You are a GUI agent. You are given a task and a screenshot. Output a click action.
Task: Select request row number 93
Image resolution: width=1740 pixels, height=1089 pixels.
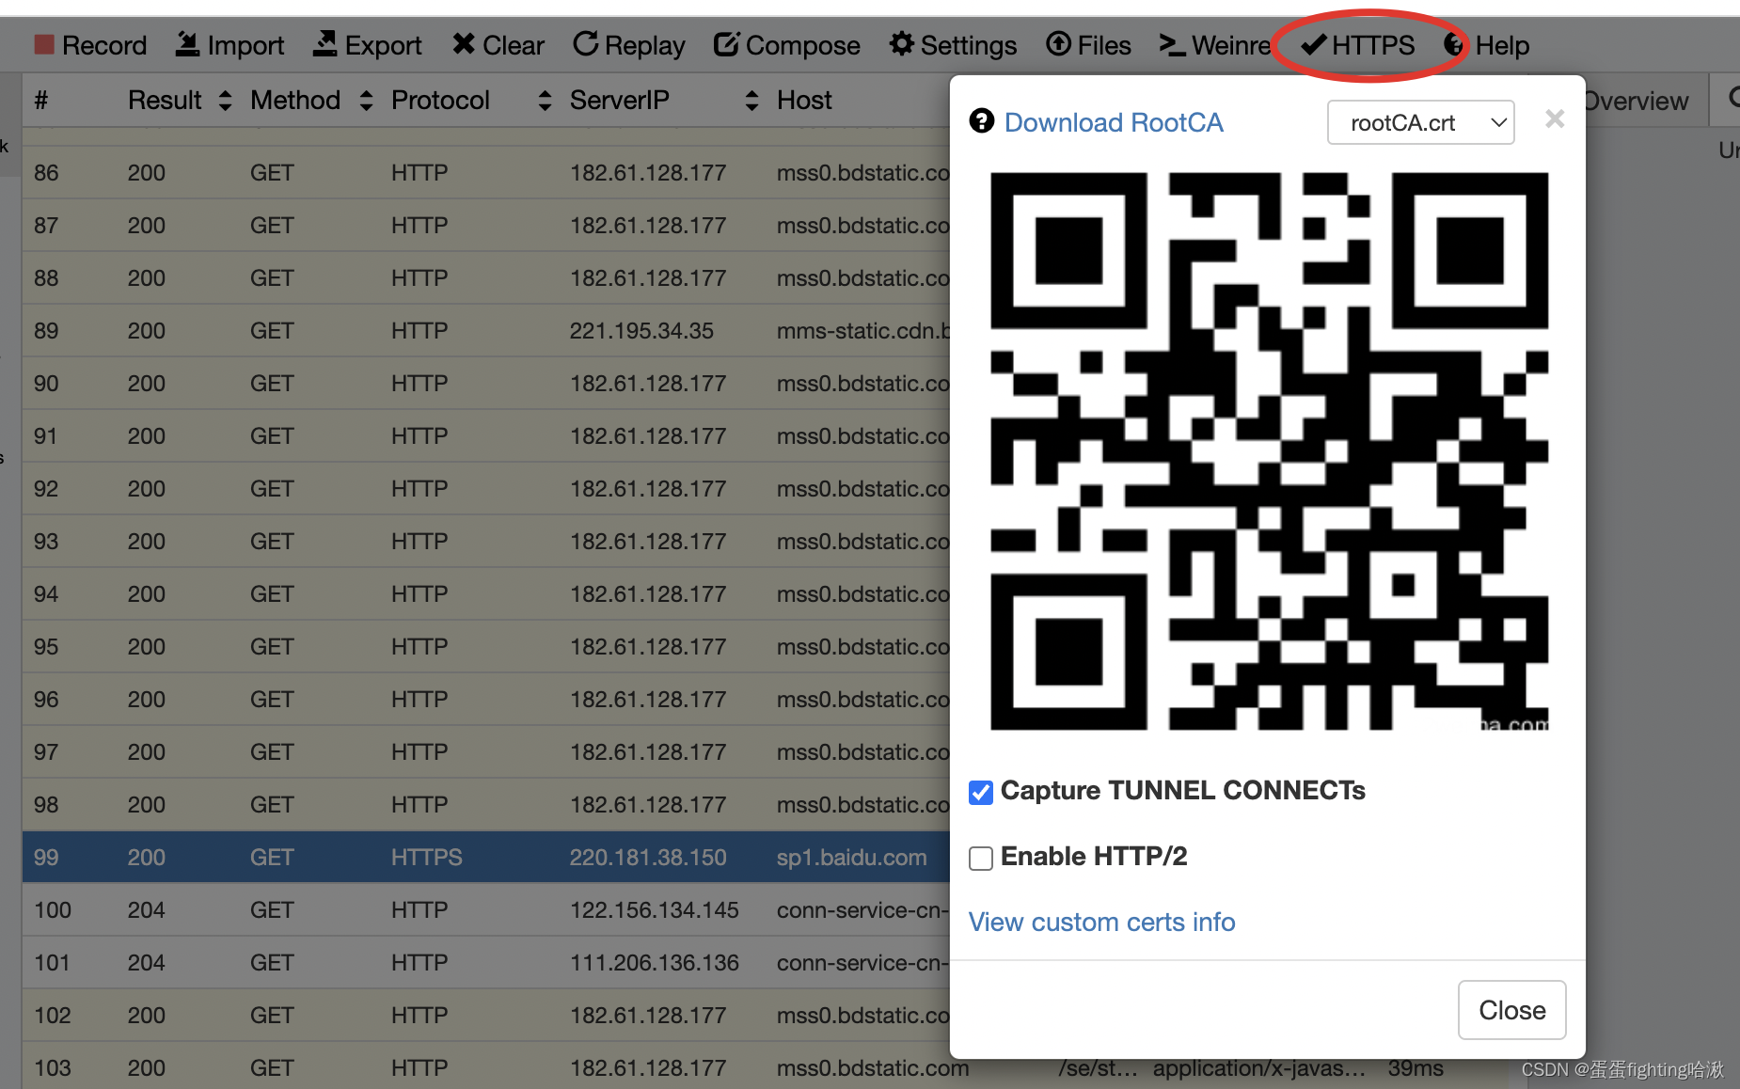[486, 541]
